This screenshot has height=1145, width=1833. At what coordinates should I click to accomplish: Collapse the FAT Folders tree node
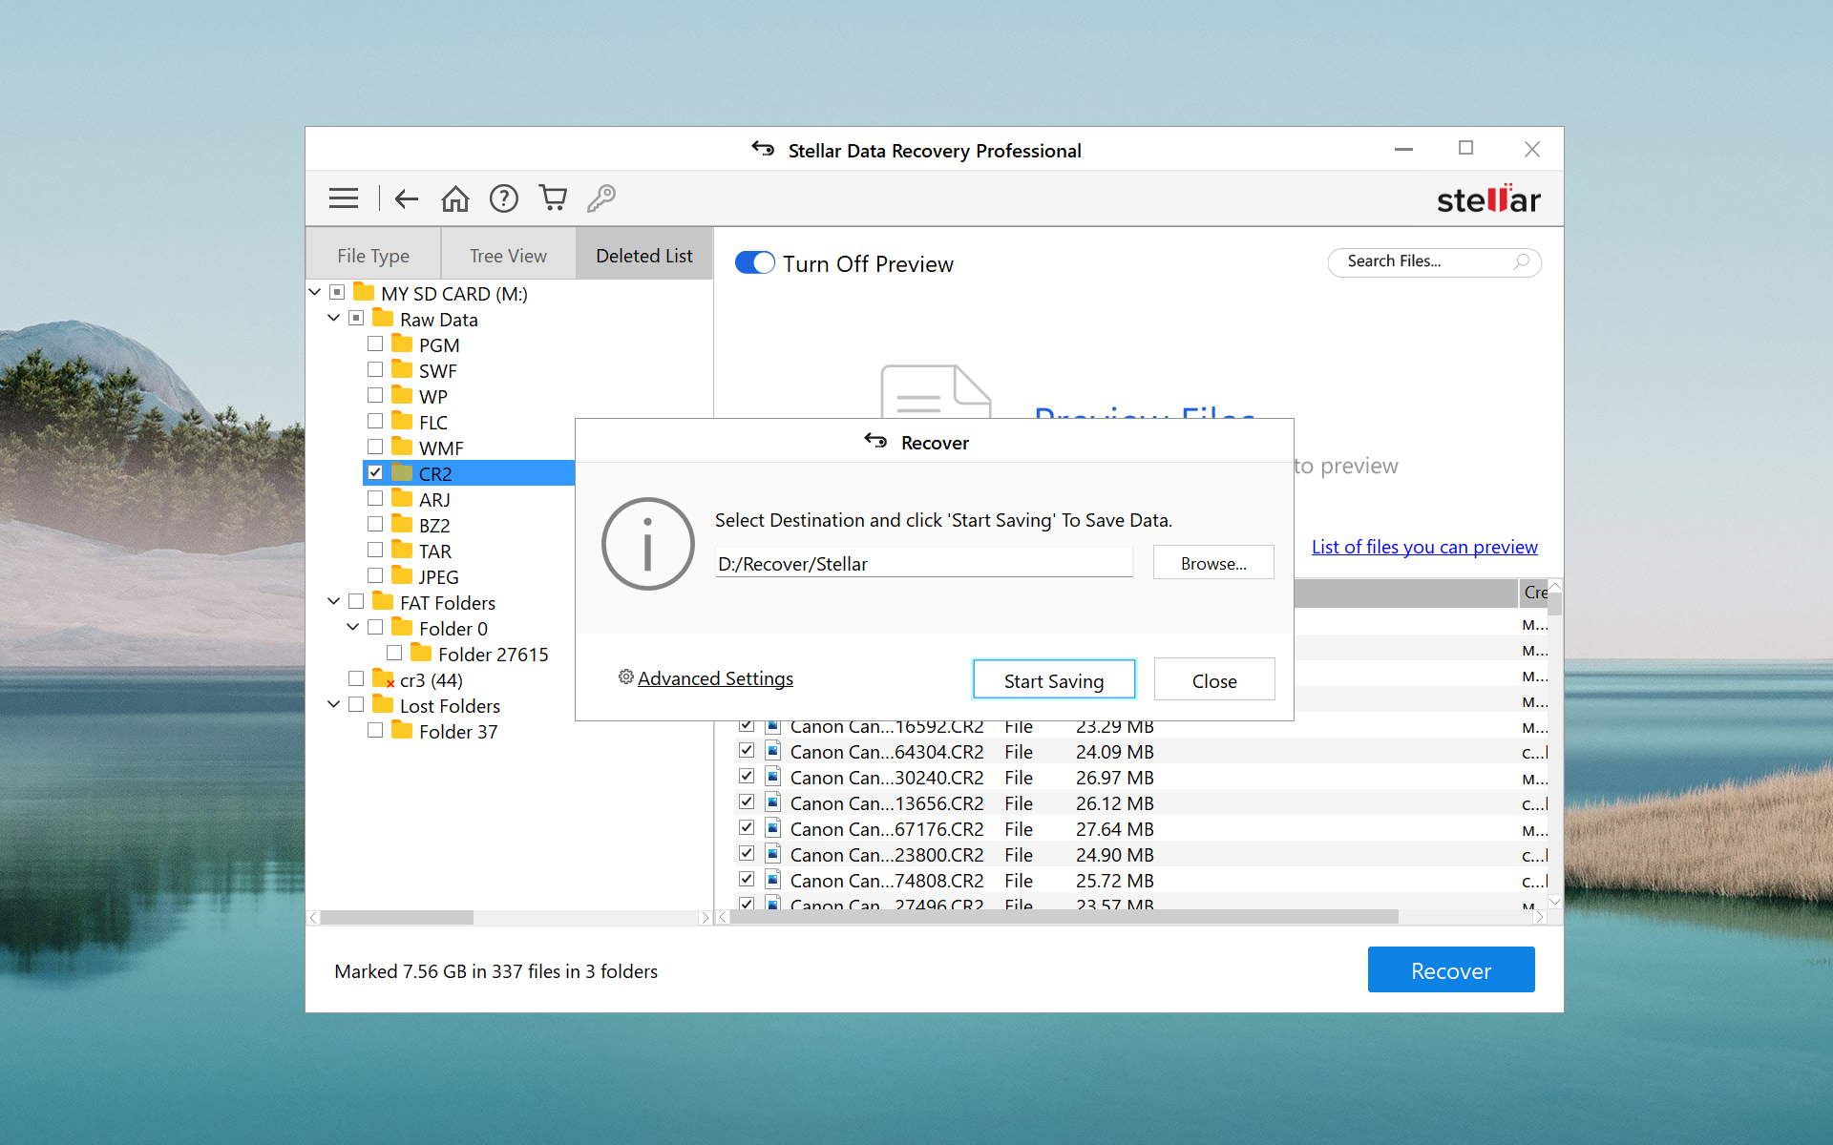point(333,601)
